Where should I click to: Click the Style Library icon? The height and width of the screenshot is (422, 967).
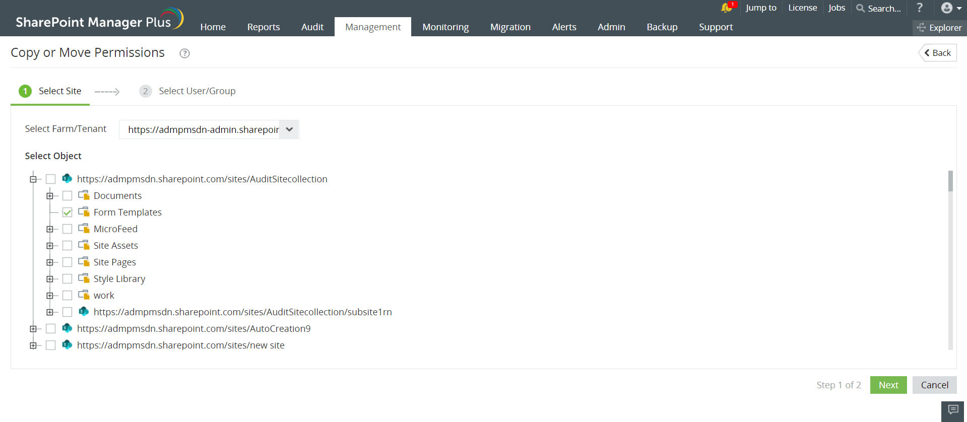click(84, 278)
